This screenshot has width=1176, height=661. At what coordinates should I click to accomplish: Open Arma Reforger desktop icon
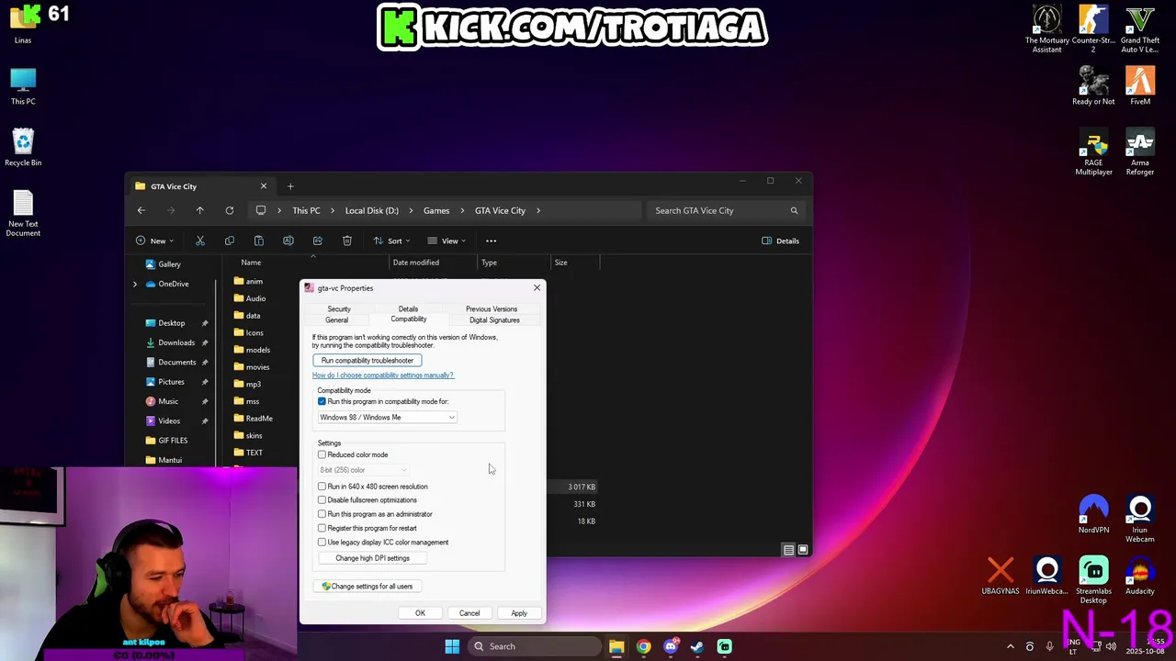coord(1140,153)
